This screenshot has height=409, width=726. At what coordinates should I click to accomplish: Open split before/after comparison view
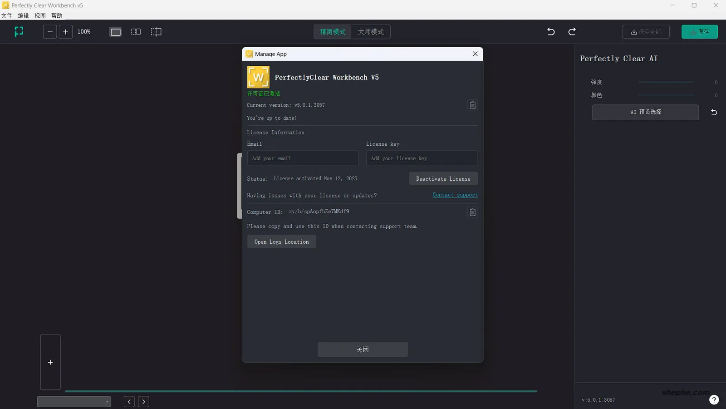click(156, 32)
